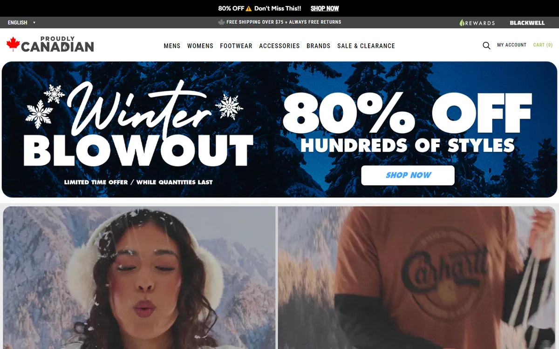Go to My Account
Screen dimensions: 559x349
point(511,45)
